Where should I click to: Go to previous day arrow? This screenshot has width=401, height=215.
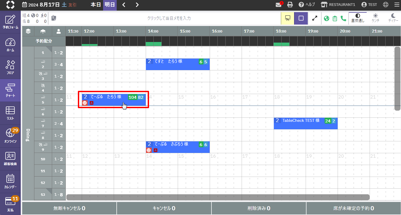(124, 5)
